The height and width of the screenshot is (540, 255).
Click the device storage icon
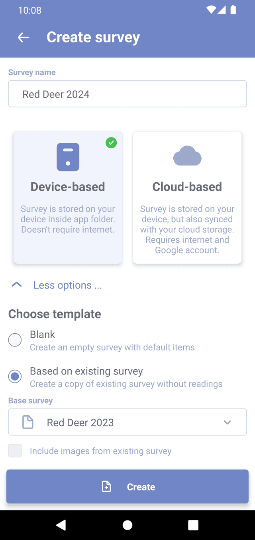[x=68, y=157]
